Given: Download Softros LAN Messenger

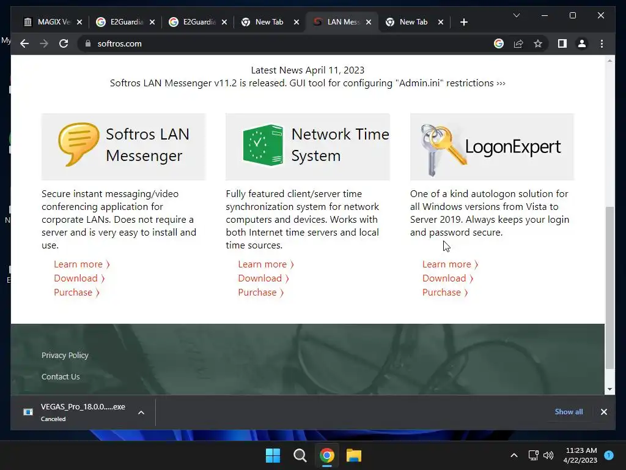Looking at the screenshot, I should click(79, 278).
